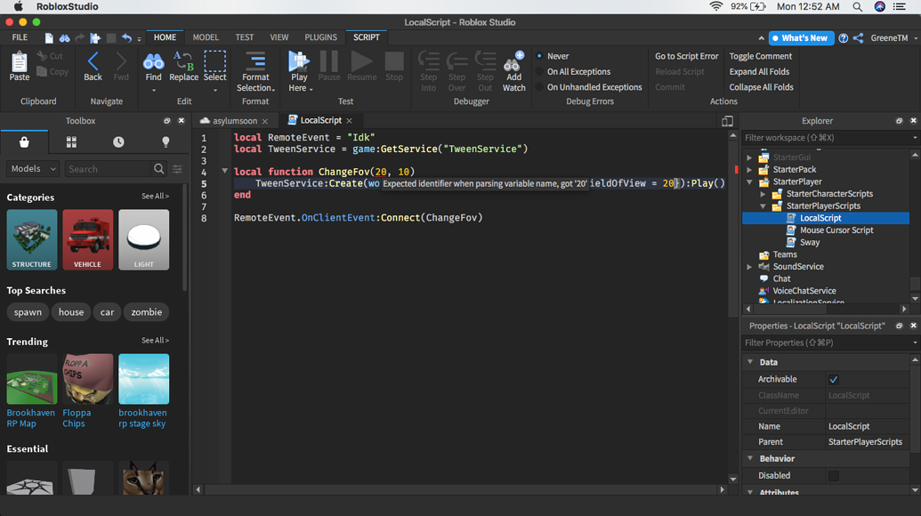This screenshot has width=921, height=516.
Task: Click Format Selection icon
Action: click(x=255, y=61)
